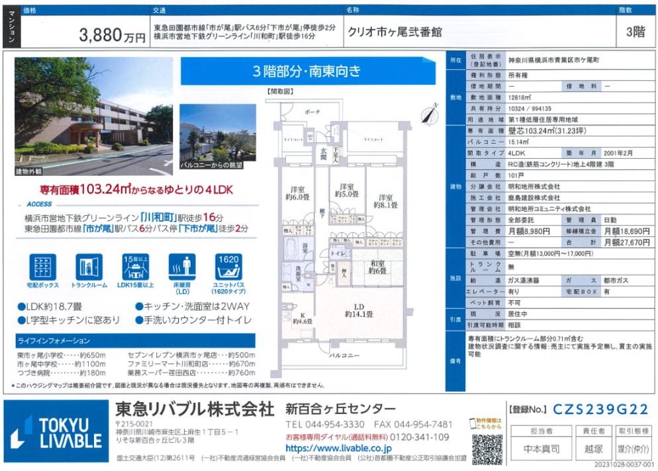Click the LD 約14.1畳 room on the floor plan
Screen dimensions: 658x471
click(x=358, y=310)
